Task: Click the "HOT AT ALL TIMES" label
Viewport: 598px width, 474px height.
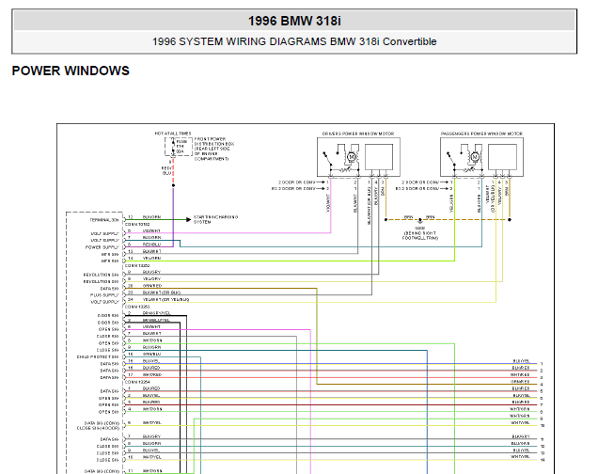Action: coord(173,134)
